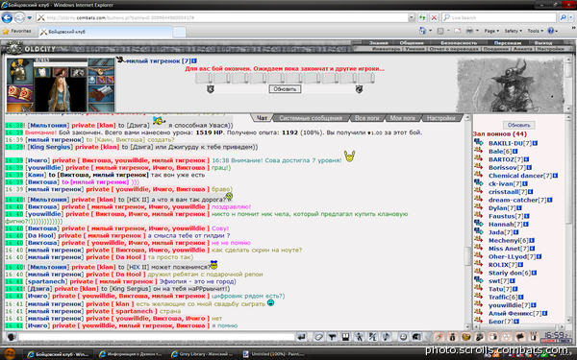Click the helmet item slot in character panel

coord(19,71)
